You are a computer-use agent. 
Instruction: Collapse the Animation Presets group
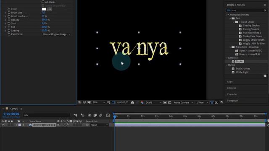click(x=227, y=15)
